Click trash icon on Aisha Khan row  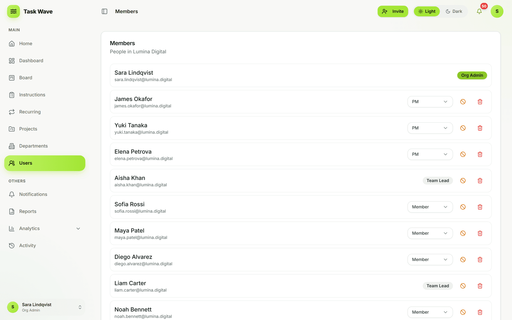pos(480,181)
